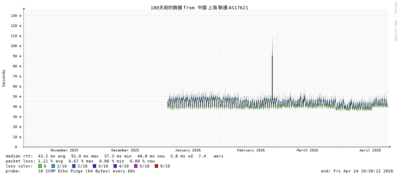Click the April 2026 x-axis label
The image size is (399, 176).
pyautogui.click(x=370, y=150)
